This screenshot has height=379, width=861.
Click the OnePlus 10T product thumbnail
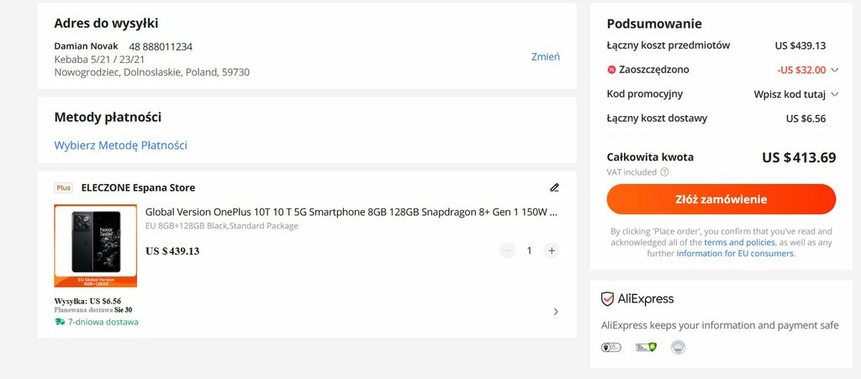pyautogui.click(x=96, y=245)
